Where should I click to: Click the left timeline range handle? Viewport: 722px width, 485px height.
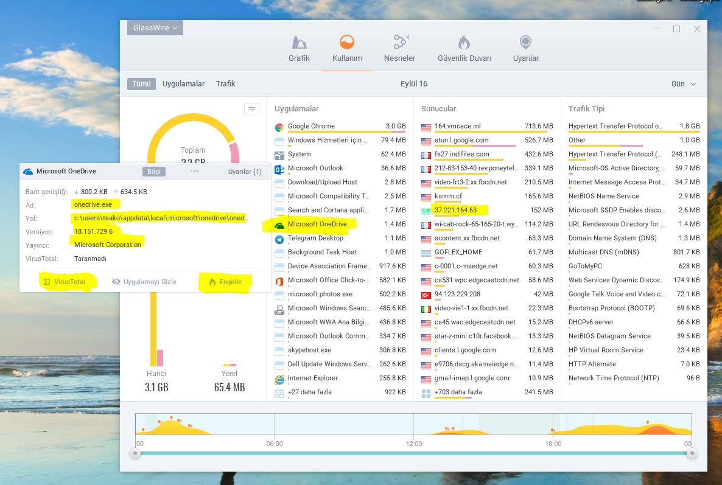pos(135,453)
